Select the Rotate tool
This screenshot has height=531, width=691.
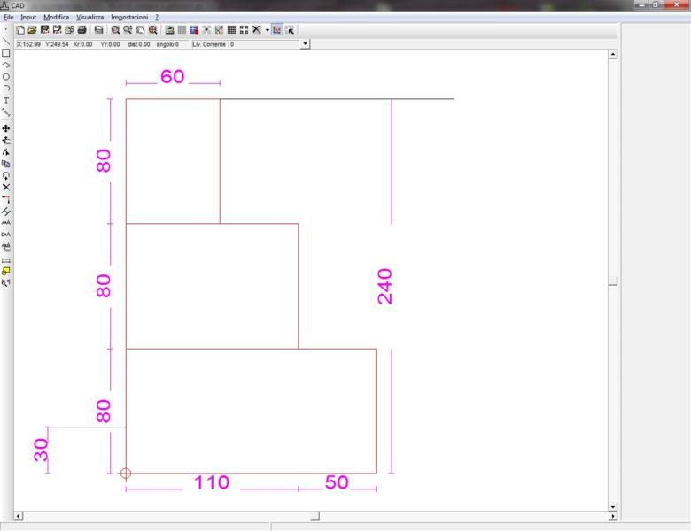click(x=5, y=176)
